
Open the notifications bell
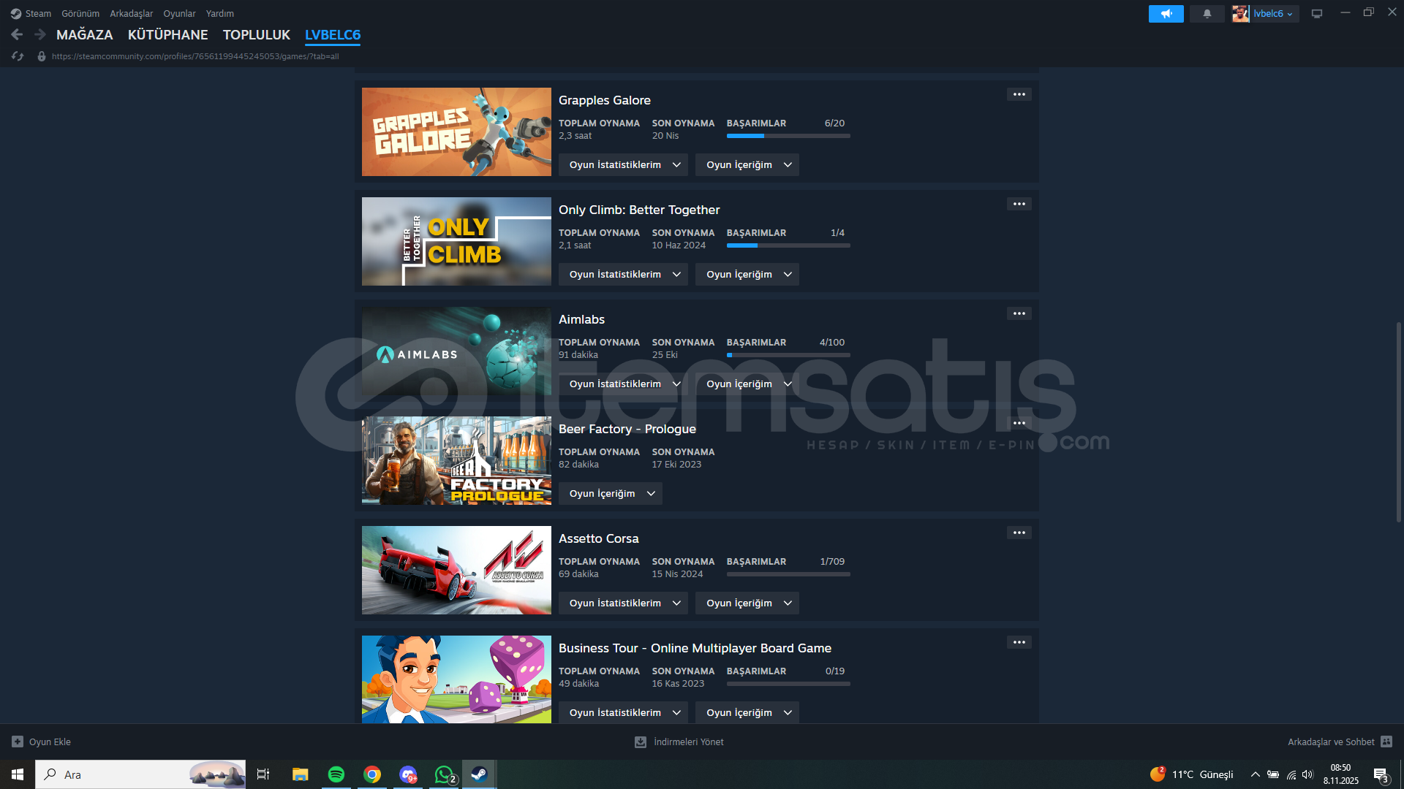1207,14
